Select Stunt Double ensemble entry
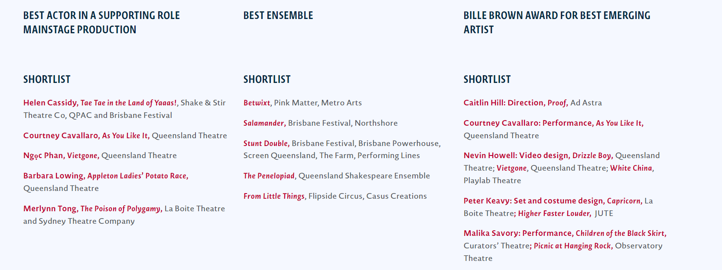 (x=267, y=143)
